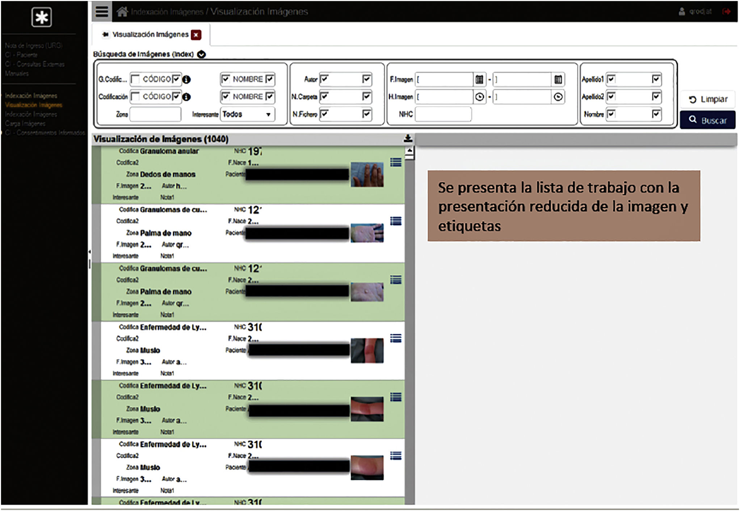Screen dimensions: 740x511
Task: Click the Limpiar reset button
Action: point(708,99)
